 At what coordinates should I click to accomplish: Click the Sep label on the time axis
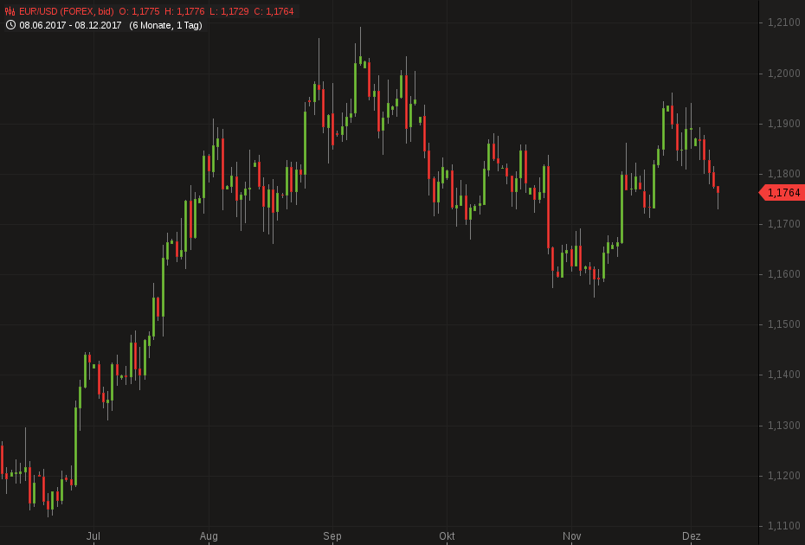(x=332, y=536)
